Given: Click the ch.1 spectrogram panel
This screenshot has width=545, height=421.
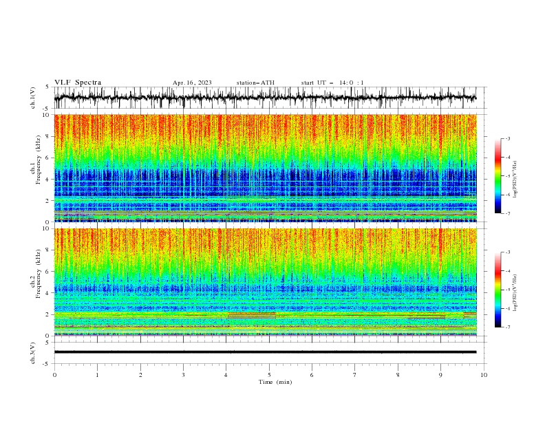Looking at the screenshot, I should [x=265, y=168].
